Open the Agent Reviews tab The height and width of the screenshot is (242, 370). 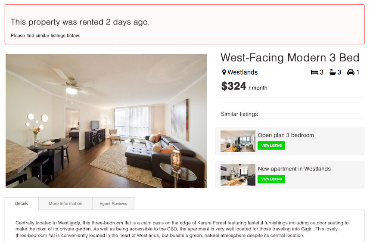point(113,204)
